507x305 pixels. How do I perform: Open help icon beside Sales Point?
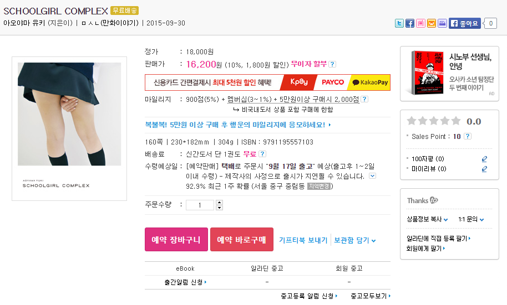coord(467,136)
